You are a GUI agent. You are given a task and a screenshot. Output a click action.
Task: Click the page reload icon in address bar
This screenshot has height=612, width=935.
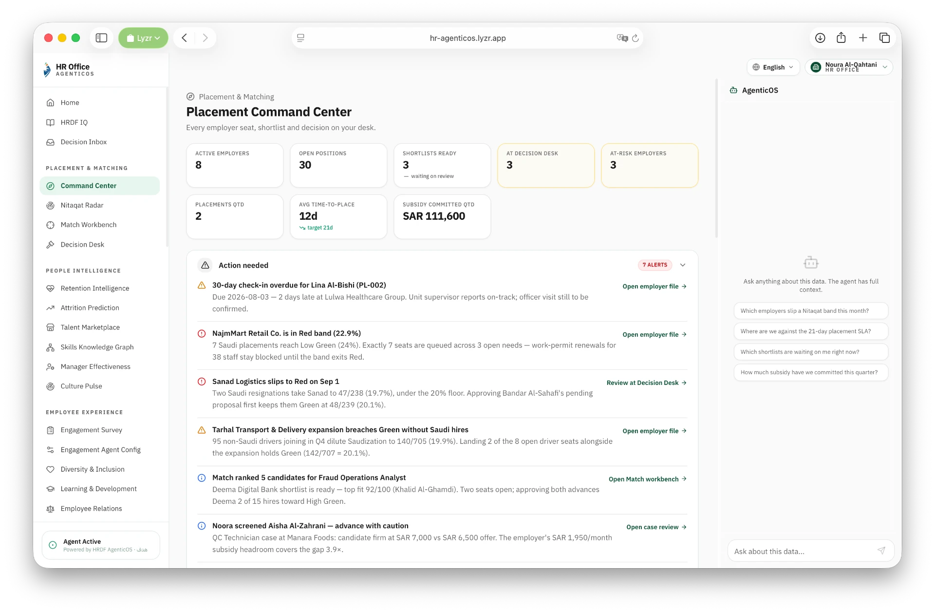(635, 38)
